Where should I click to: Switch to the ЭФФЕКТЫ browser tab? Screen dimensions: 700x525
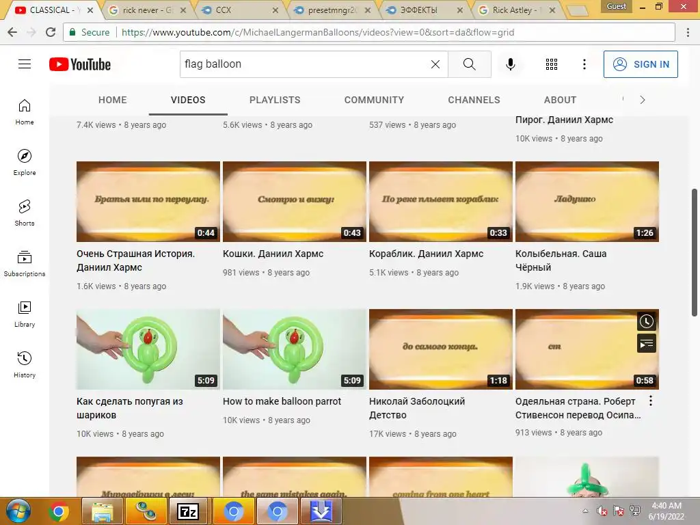click(423, 10)
